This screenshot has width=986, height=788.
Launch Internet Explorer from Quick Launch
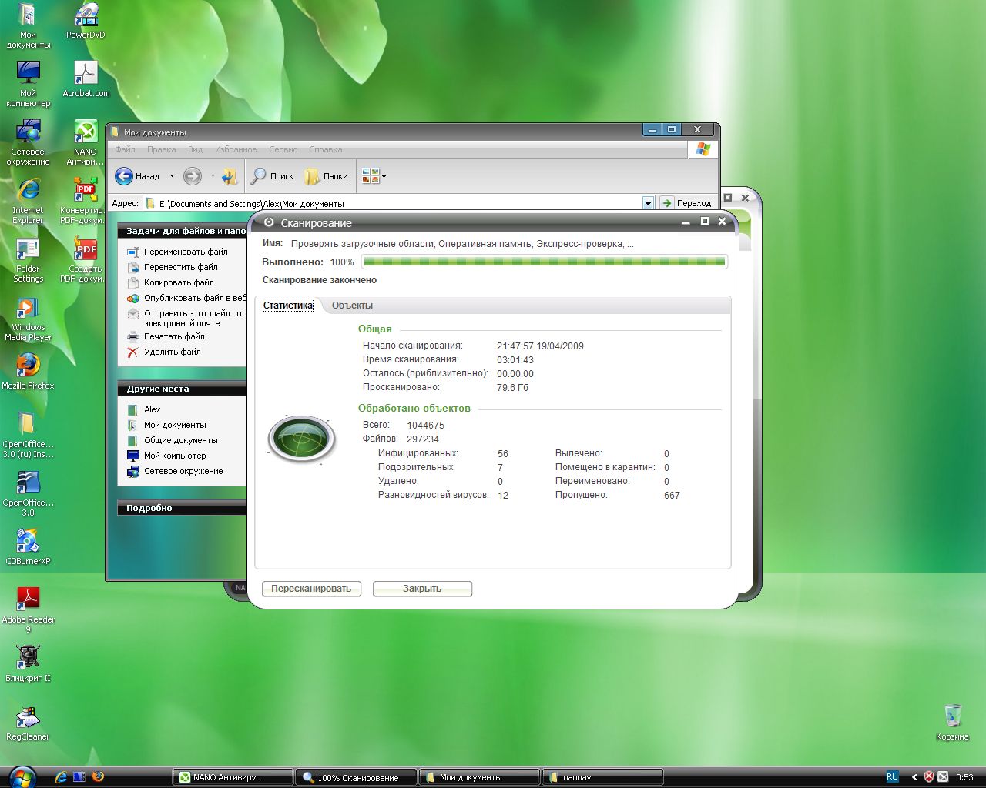[x=61, y=777]
